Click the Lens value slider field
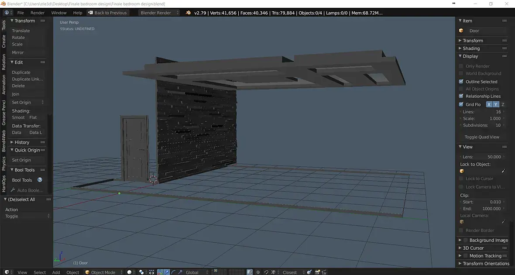Viewport: 515px width, 275px height. click(482, 157)
